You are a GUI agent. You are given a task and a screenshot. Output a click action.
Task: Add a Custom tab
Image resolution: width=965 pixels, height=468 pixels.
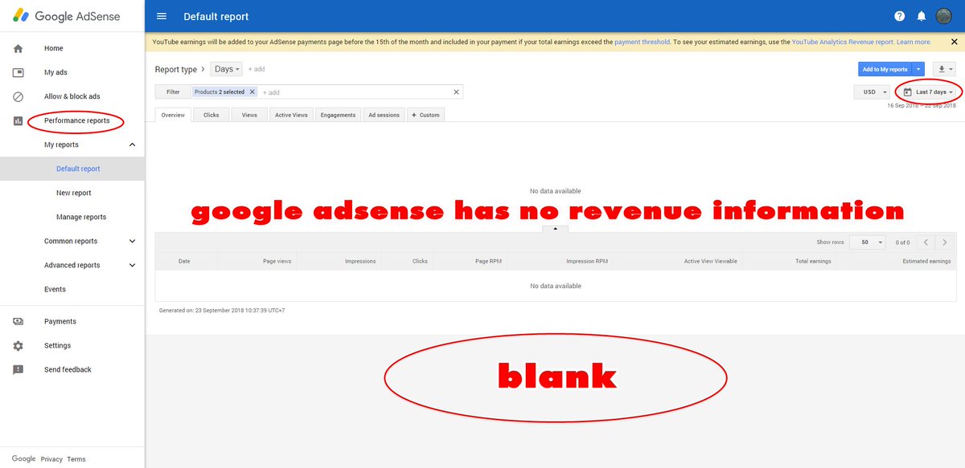coord(425,115)
